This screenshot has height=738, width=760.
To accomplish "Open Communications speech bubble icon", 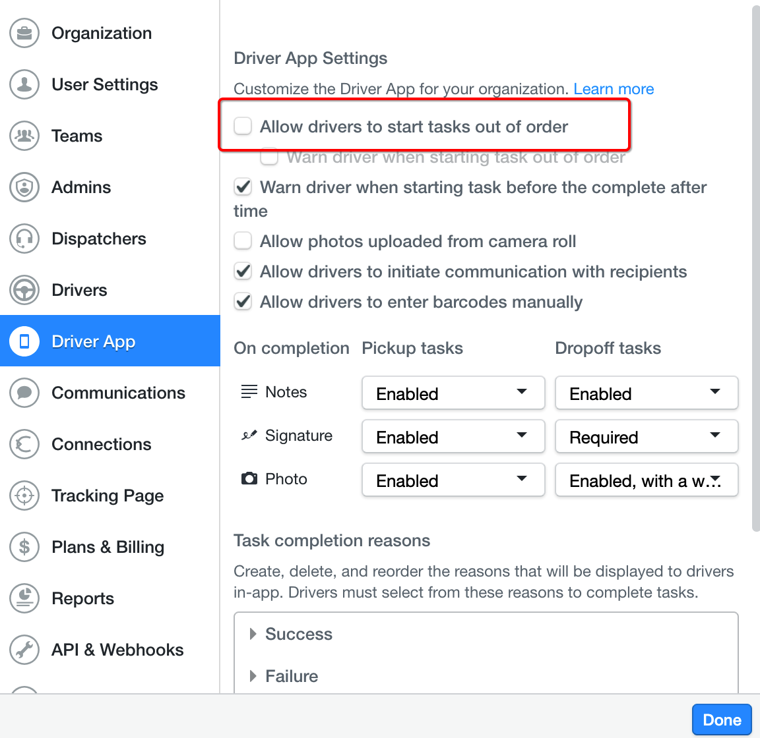I will click(x=24, y=392).
